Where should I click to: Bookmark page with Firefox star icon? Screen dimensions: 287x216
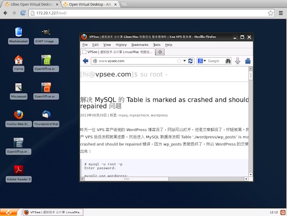pyautogui.click(x=180, y=61)
